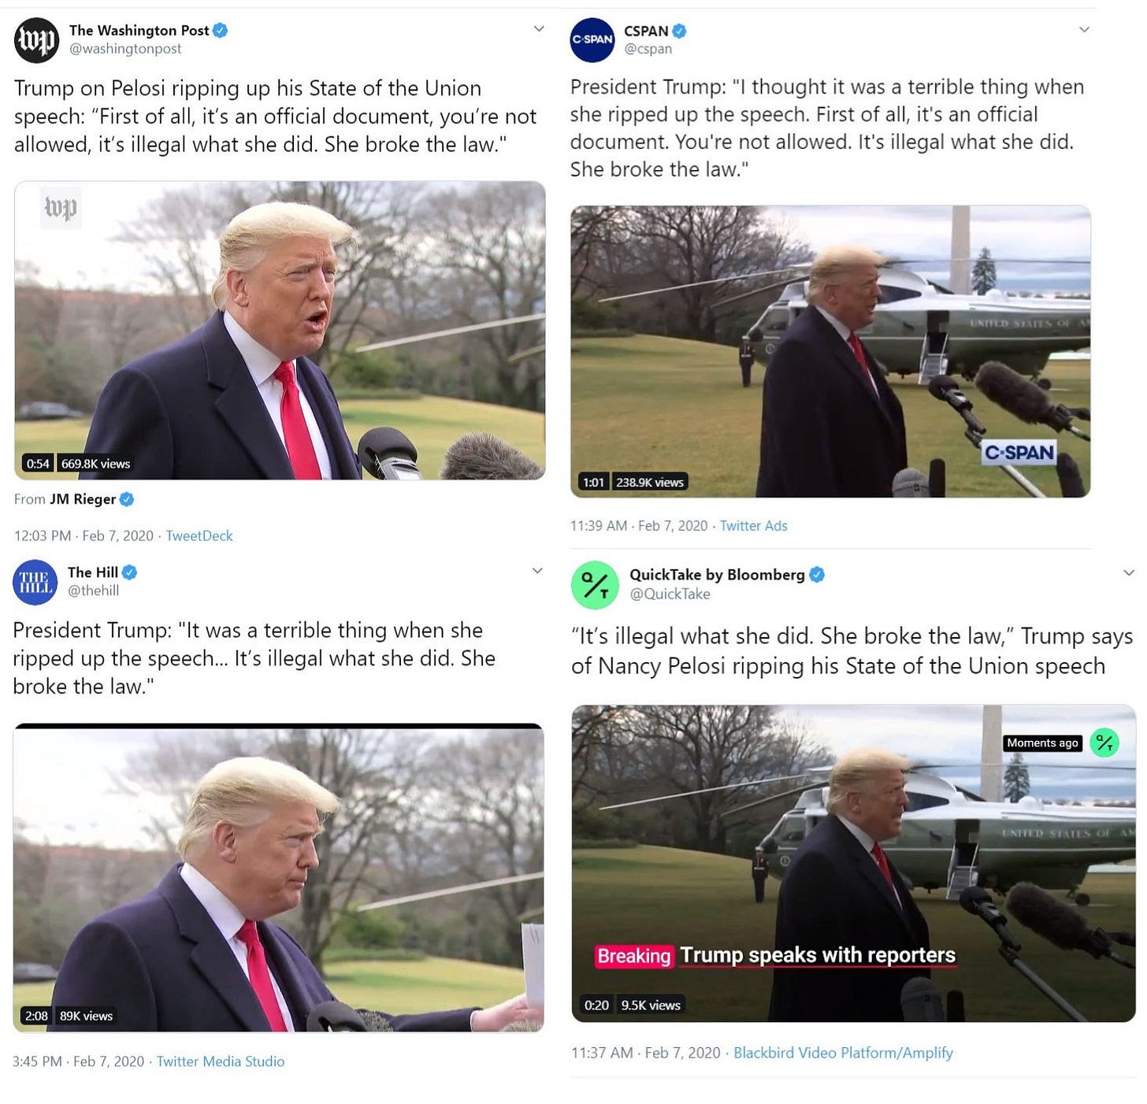This screenshot has width=1147, height=1104.
Task: Click verified badge next to JM Rieger
Action: 127,499
